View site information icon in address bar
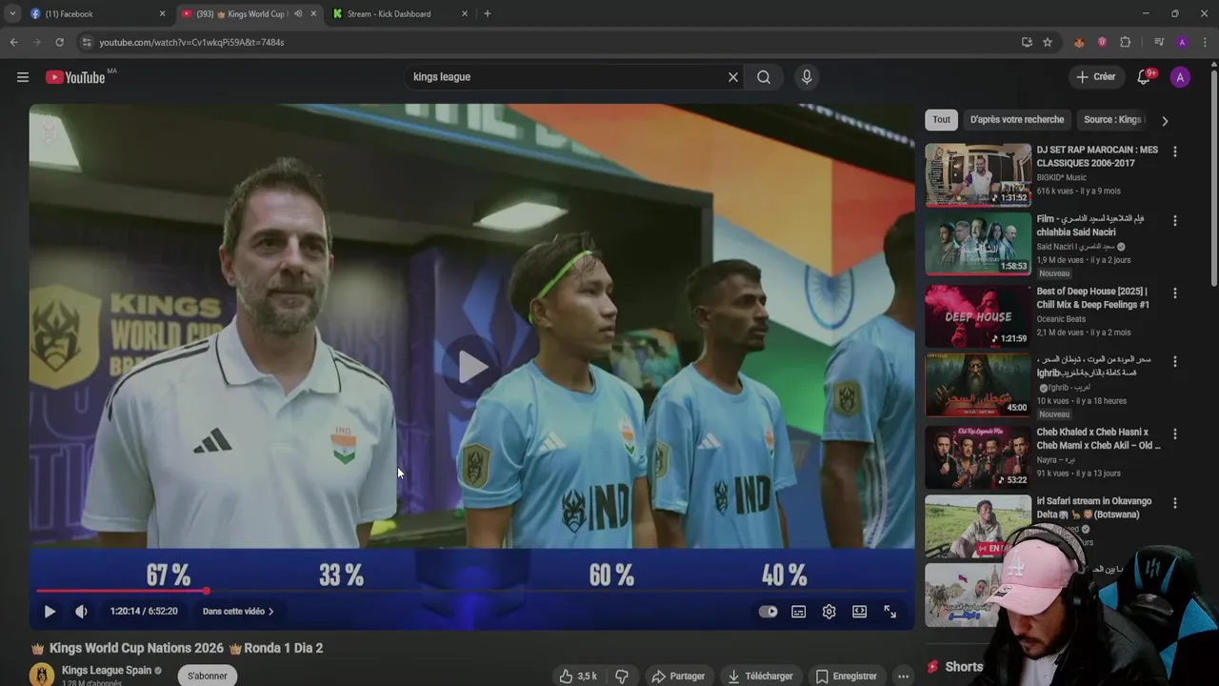Image resolution: width=1219 pixels, height=686 pixels. [x=87, y=42]
